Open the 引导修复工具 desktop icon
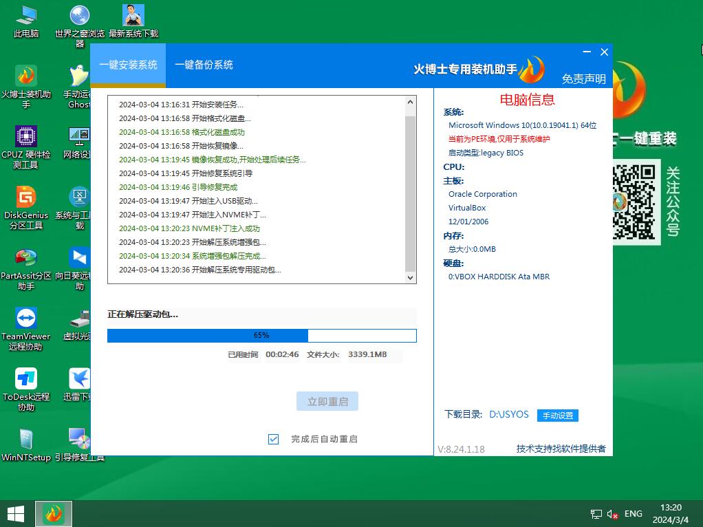Screen dimensions: 703x527 (79, 445)
